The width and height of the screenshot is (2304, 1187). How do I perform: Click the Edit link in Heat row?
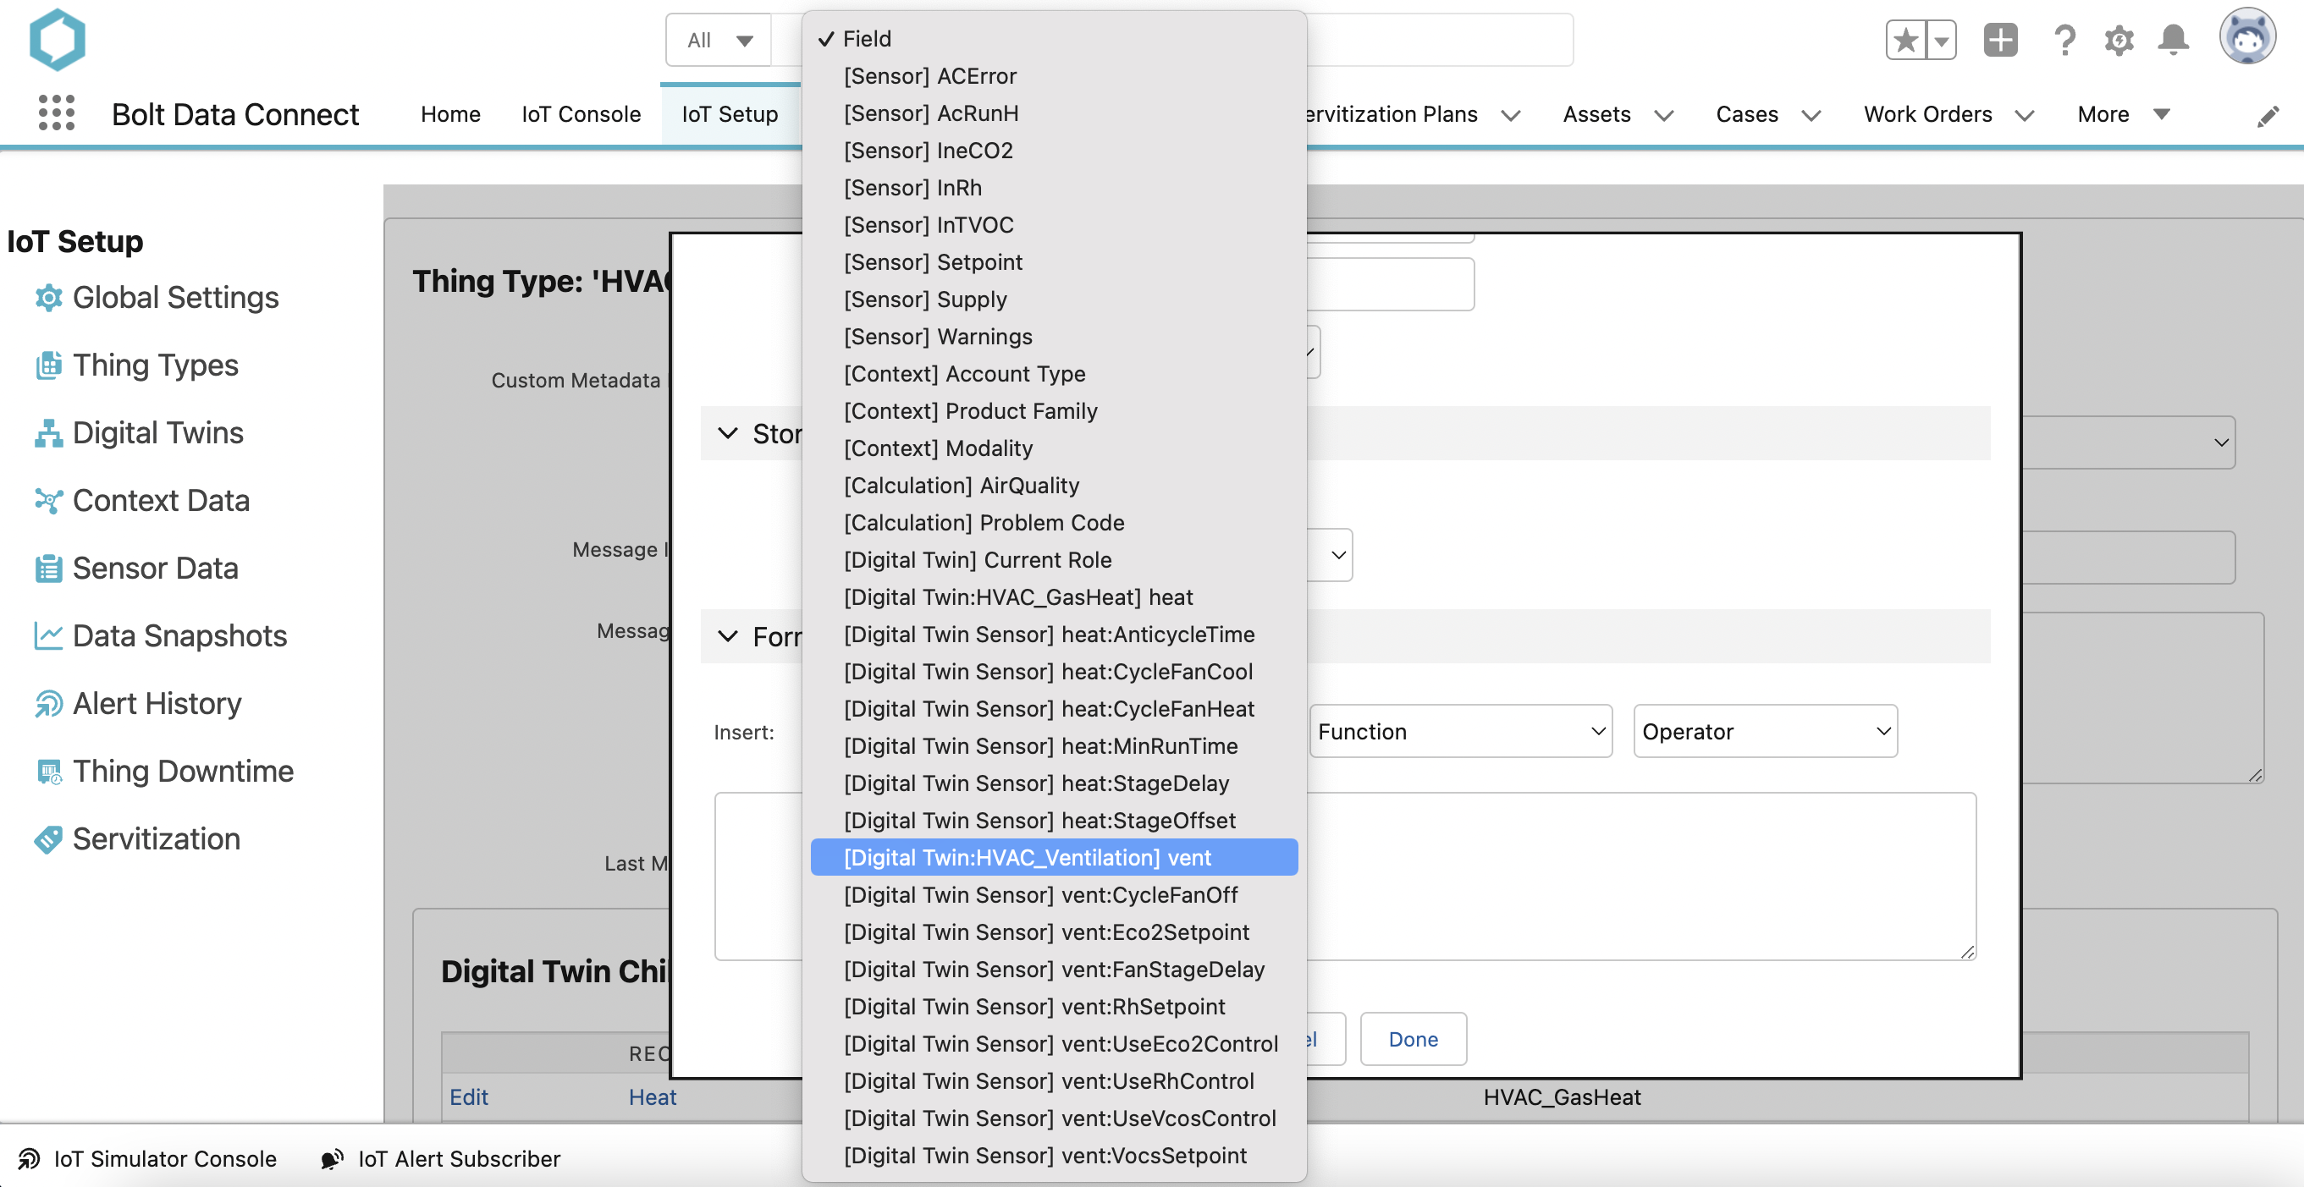click(469, 1096)
